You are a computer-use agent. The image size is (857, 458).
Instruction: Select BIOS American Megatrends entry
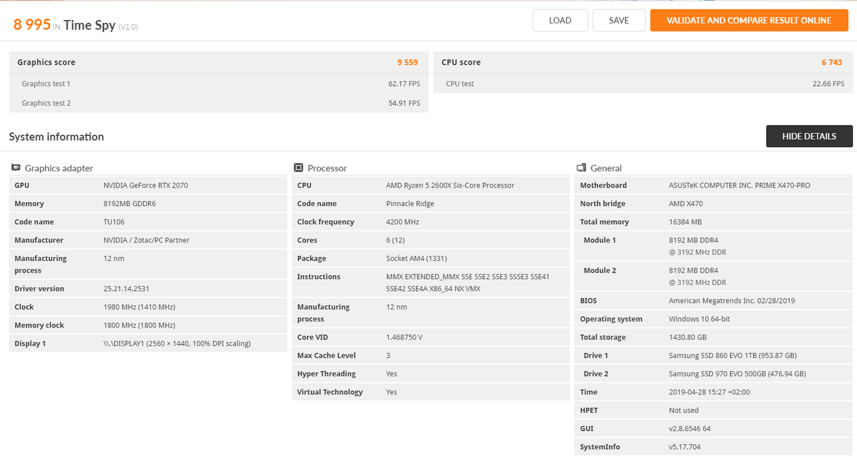732,301
